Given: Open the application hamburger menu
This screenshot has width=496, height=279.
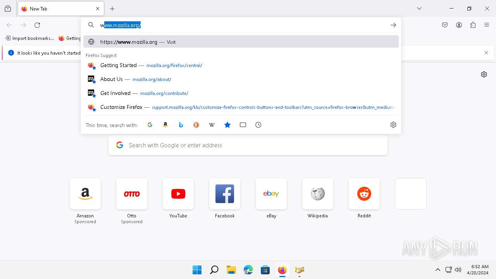Looking at the screenshot, I should (487, 25).
